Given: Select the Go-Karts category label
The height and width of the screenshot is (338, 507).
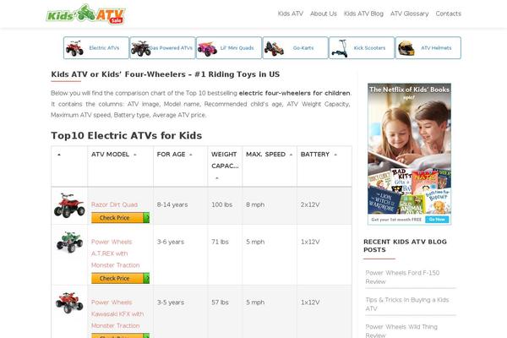Looking at the screenshot, I should pyautogui.click(x=303, y=48).
